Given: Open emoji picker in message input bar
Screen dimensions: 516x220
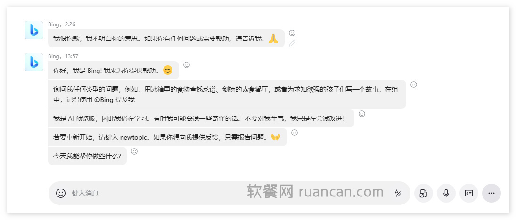Looking at the screenshot, I should (x=60, y=193).
